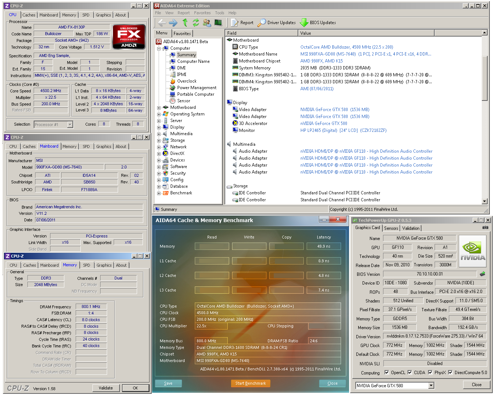Screen dimensions: 496x396
Task: Toggle the DirectCompute 5.0 checkbox
Action: pos(450,373)
